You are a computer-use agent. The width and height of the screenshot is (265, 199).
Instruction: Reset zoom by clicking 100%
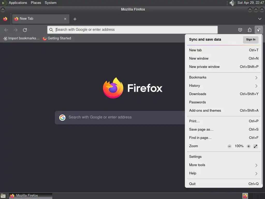(239, 146)
